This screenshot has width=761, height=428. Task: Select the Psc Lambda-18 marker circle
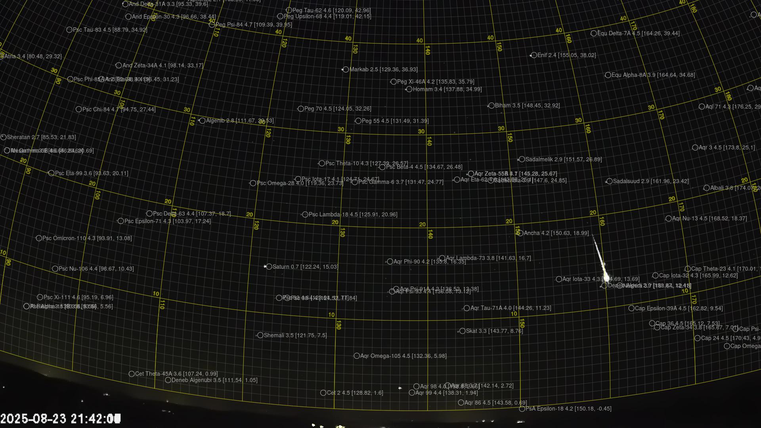(x=305, y=214)
